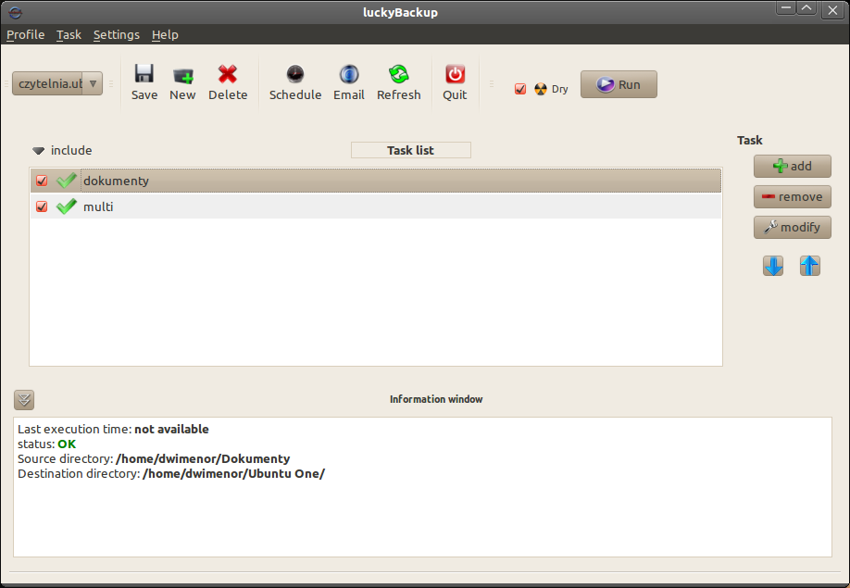This screenshot has height=588, width=850.
Task: Open the Settings menu
Action: 117,34
